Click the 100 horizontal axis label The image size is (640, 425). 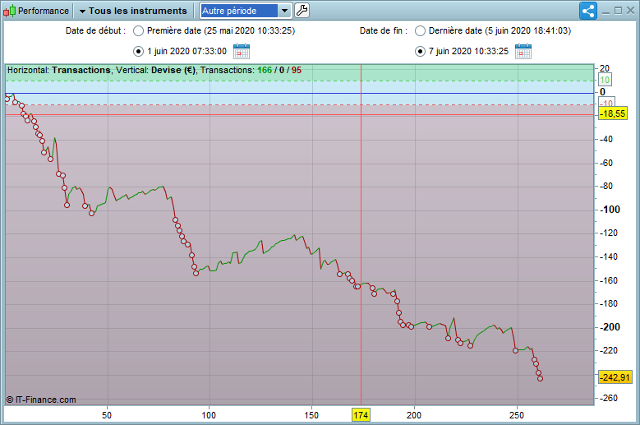(x=209, y=415)
